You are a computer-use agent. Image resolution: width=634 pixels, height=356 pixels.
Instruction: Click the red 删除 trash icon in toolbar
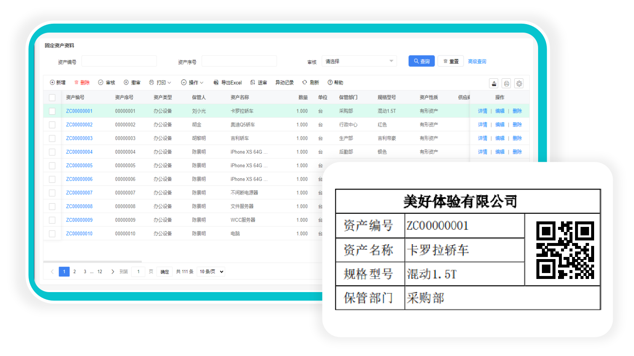tap(77, 83)
